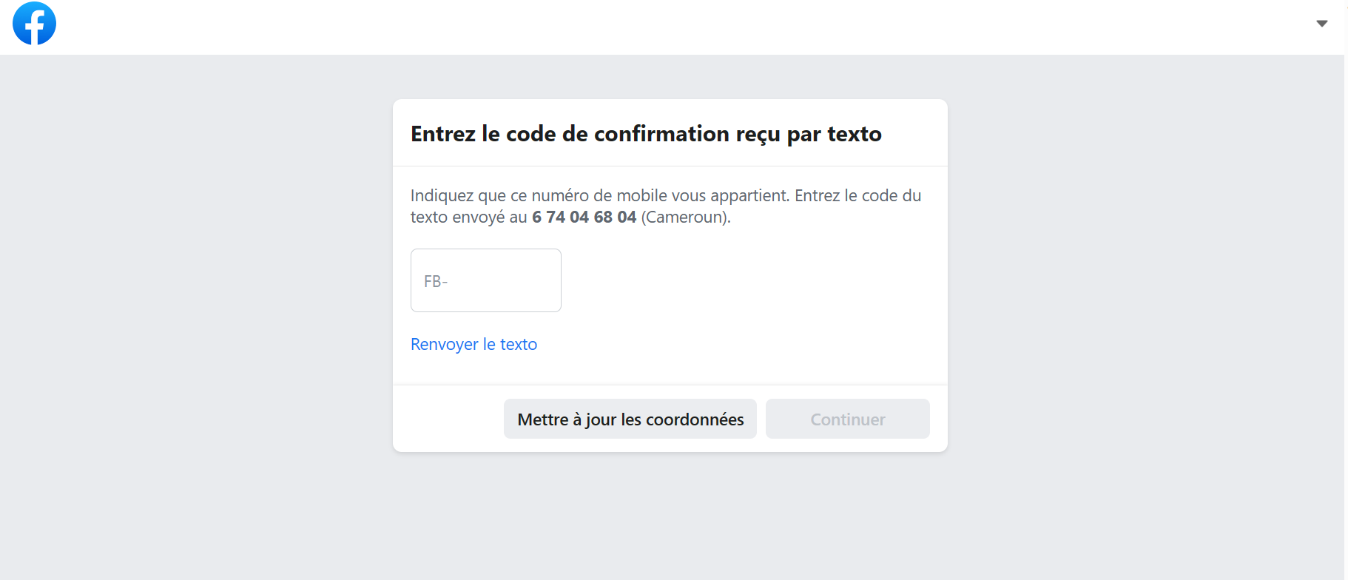
Task: Focus the FB- confirmation code field
Action: 485,280
